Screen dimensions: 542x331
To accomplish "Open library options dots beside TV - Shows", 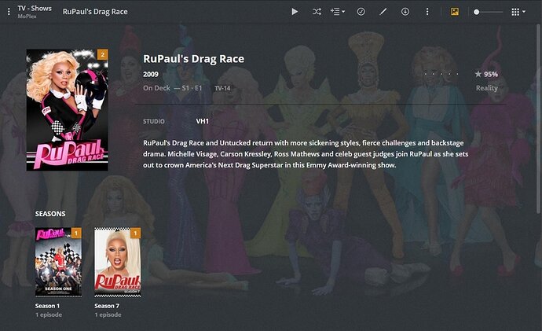I will (9, 12).
